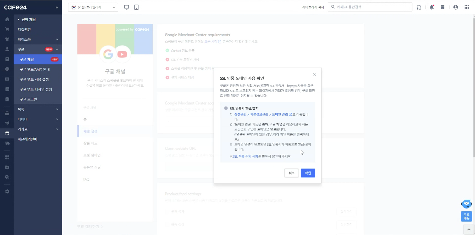Open 요구 사항 link in requirements
475x235 pixels.
(x=213, y=42)
